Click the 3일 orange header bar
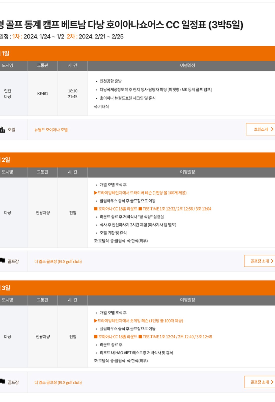The image size is (275, 402). (137, 288)
